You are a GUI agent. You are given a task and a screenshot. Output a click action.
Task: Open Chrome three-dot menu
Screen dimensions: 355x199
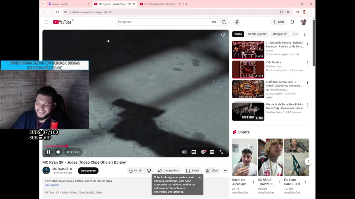311,12
